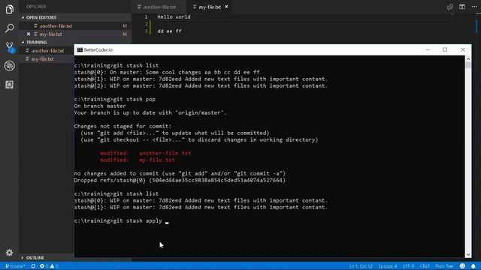The width and height of the screenshot is (481, 270).
Task: Change encoding via UTF-8 status item
Action: (408, 266)
